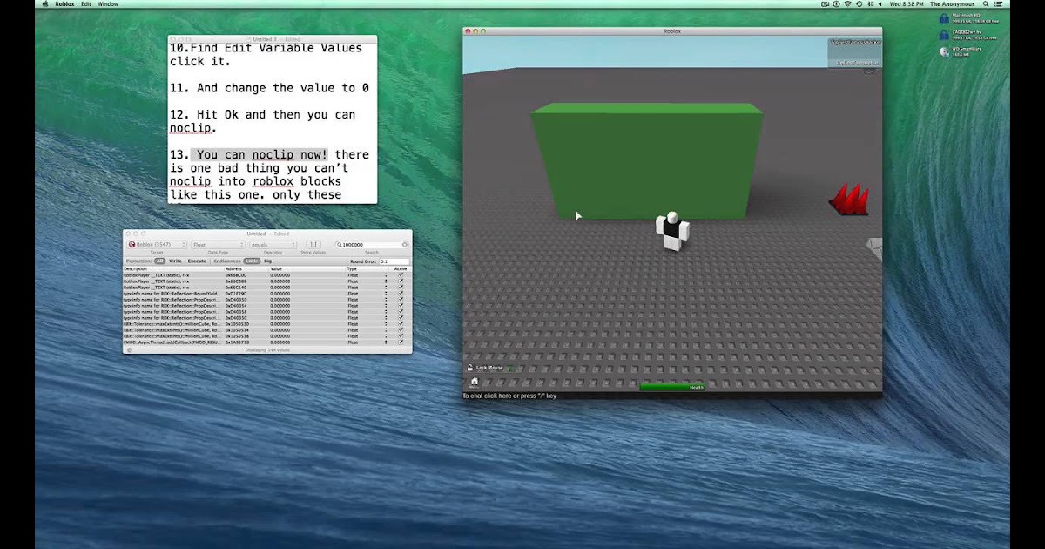This screenshot has height=549, width=1045.
Task: Open Spotlight search magnifier icon
Action: tap(986, 4)
